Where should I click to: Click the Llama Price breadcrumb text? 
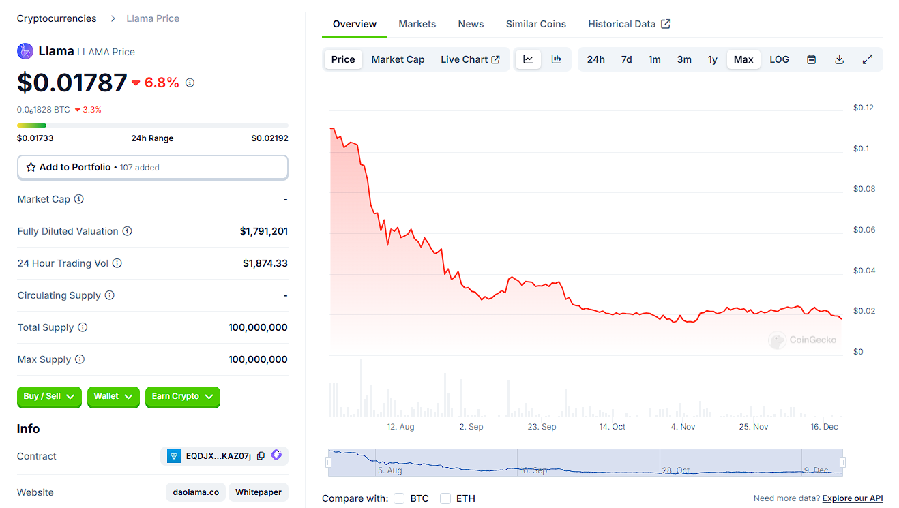click(x=153, y=18)
